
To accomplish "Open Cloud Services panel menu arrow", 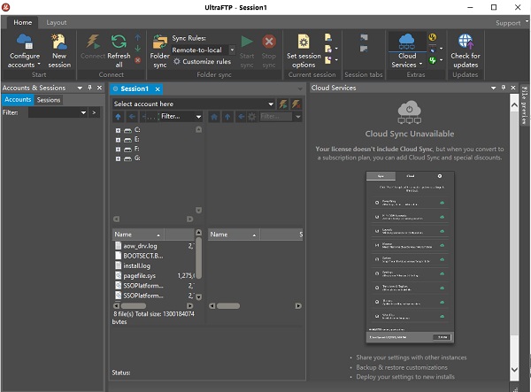I will 494,88.
